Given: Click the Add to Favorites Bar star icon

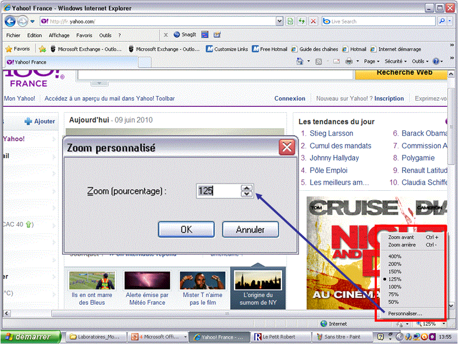Looking at the screenshot, I should point(42,49).
